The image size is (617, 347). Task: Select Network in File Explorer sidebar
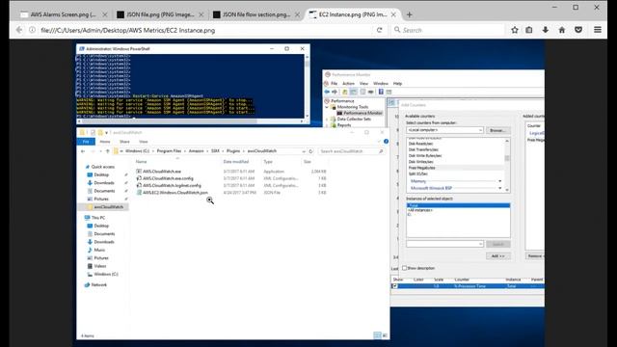coord(98,284)
